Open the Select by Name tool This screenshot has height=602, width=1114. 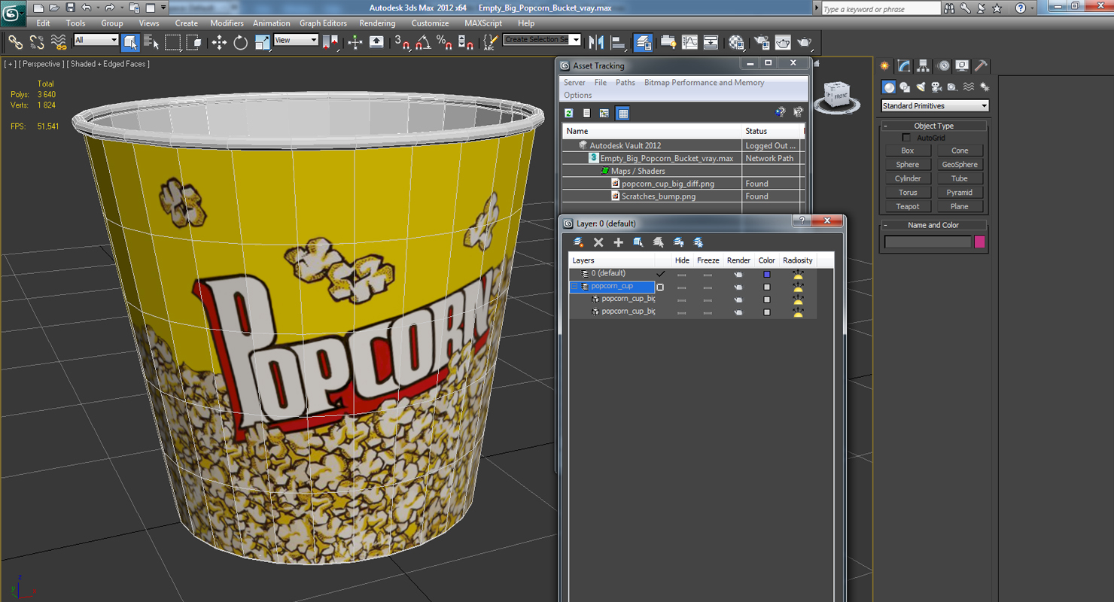tap(151, 42)
